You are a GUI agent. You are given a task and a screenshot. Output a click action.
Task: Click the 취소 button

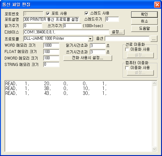[144, 21]
